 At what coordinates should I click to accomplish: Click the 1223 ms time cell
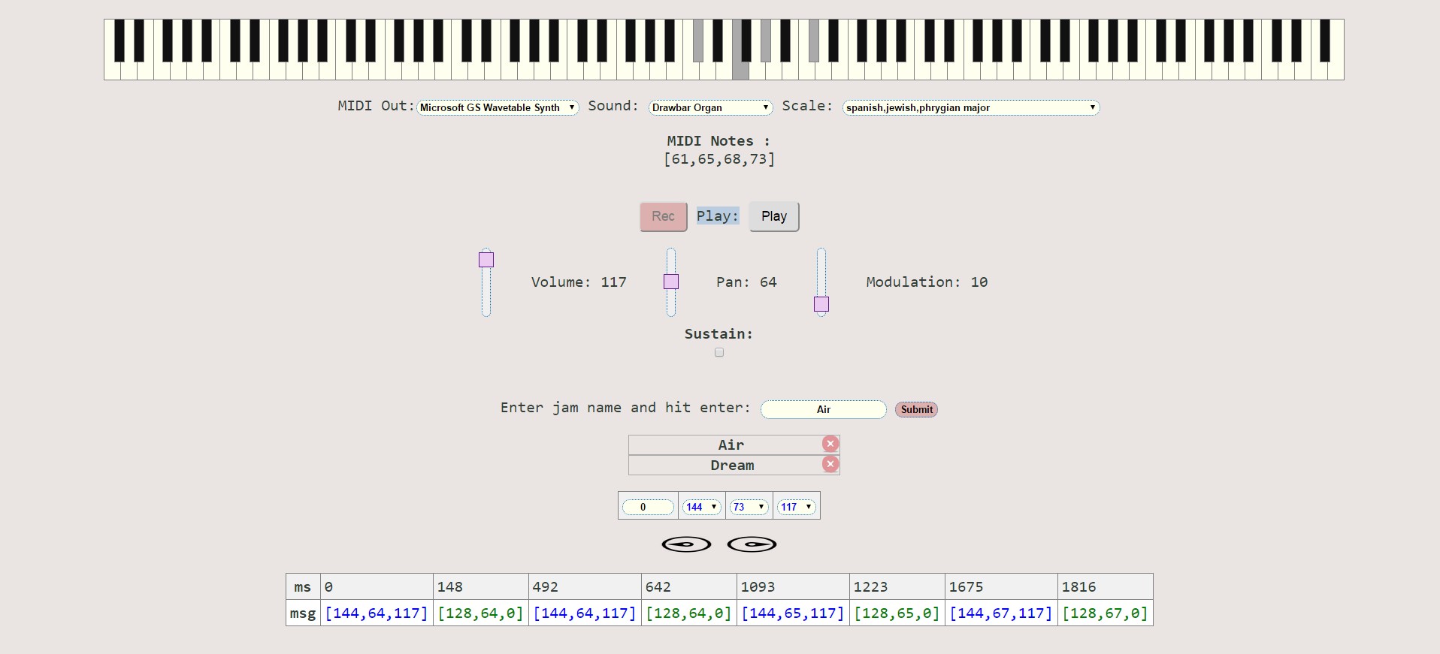pyautogui.click(x=897, y=586)
